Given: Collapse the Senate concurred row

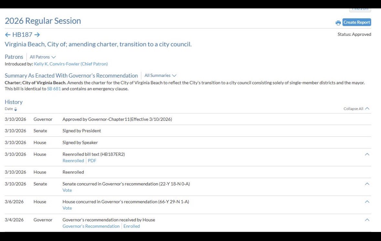Looking at the screenshot, I should [x=367, y=184].
